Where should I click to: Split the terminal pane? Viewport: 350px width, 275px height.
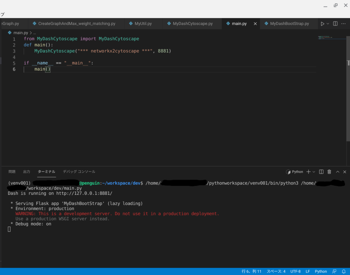(x=321, y=172)
